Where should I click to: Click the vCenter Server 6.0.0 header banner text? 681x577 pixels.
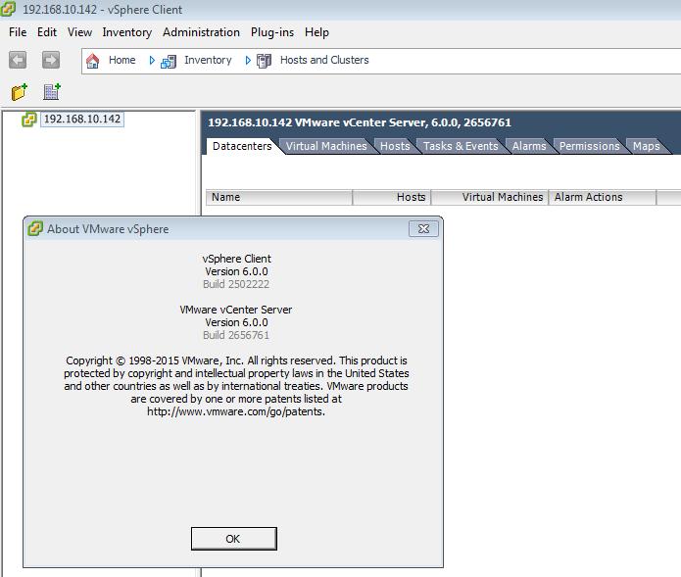click(360, 122)
